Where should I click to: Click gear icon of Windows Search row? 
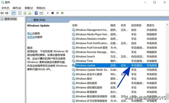coord(73,56)
